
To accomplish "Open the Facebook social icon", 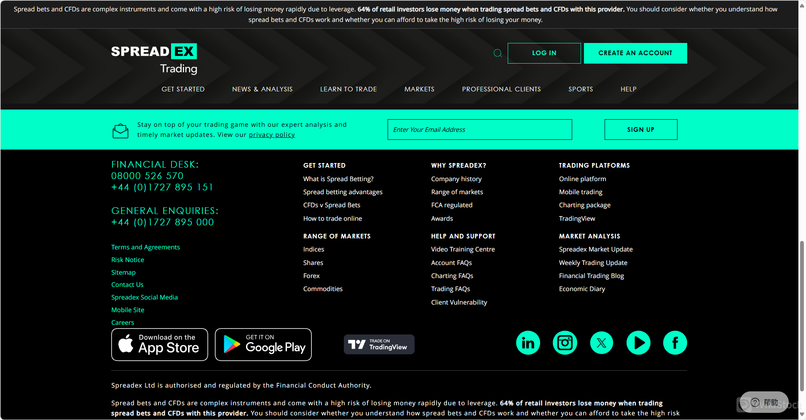I will coord(675,343).
